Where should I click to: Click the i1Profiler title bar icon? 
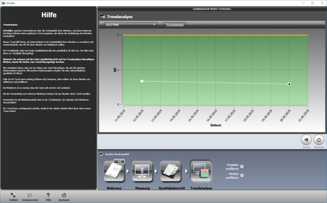pyautogui.click(x=3, y=3)
